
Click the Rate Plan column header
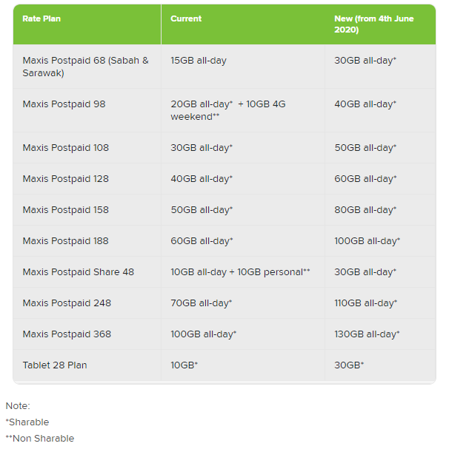click(x=41, y=18)
